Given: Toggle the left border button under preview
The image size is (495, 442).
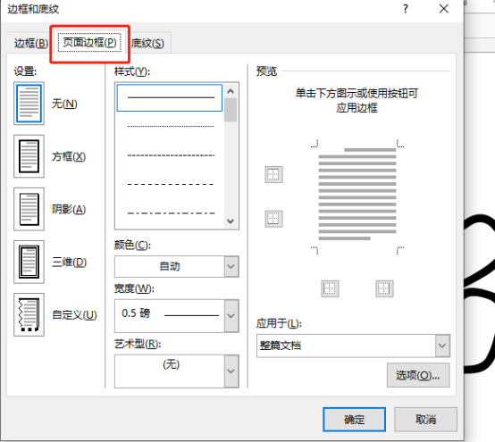Looking at the screenshot, I should click(330, 288).
